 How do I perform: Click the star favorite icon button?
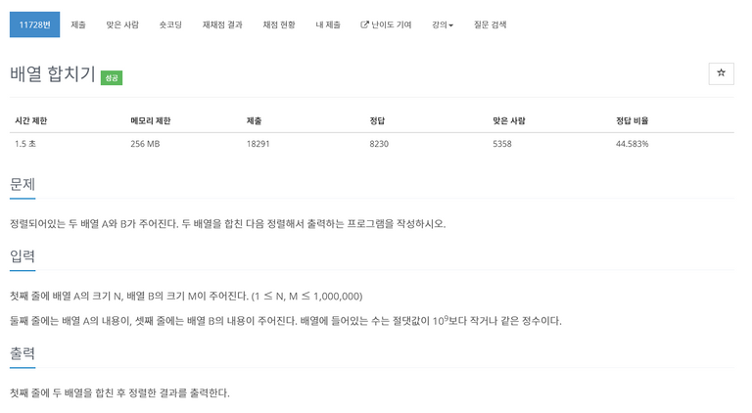[721, 73]
